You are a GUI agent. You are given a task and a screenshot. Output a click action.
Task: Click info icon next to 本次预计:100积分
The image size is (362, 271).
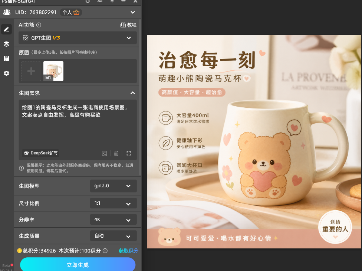click(105, 251)
